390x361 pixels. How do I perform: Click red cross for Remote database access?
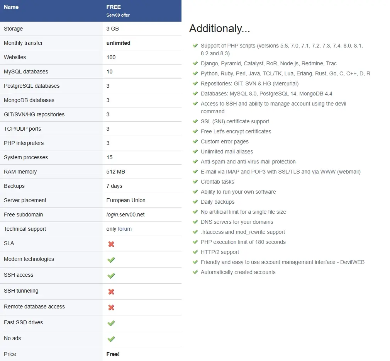(x=111, y=308)
